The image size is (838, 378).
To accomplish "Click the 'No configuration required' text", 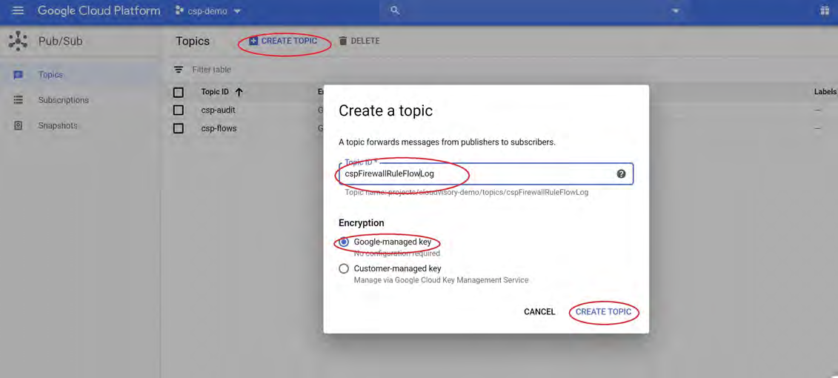I will click(396, 253).
